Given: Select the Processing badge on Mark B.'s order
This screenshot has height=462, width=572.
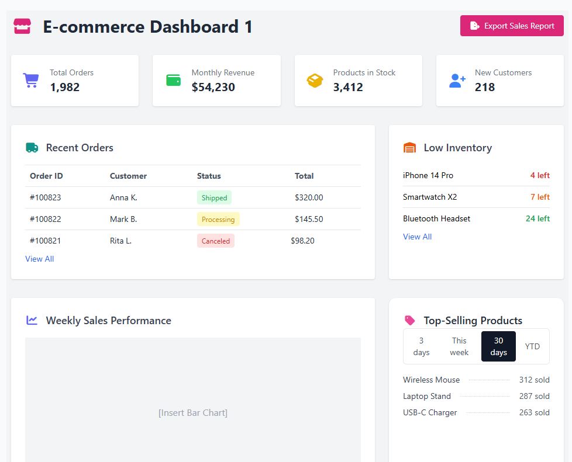Looking at the screenshot, I should 218,219.
